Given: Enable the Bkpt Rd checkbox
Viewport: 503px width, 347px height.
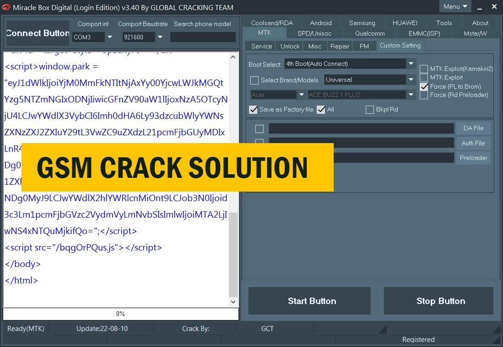Looking at the screenshot, I should [x=369, y=110].
